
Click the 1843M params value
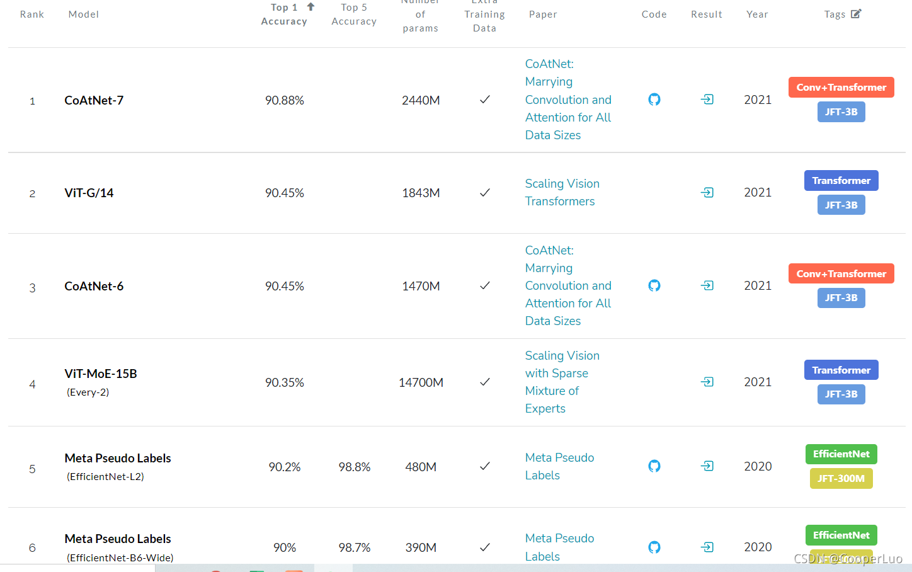click(x=421, y=193)
